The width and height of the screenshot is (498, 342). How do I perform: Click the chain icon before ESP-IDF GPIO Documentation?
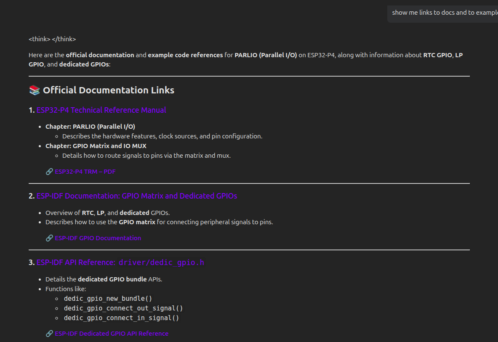pyautogui.click(x=49, y=238)
